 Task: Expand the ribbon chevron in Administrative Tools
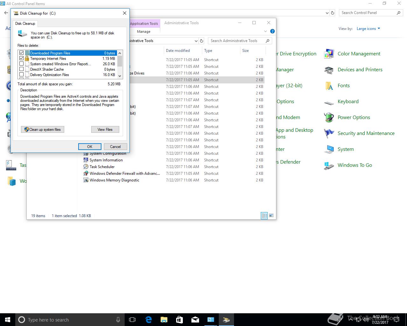266,31
